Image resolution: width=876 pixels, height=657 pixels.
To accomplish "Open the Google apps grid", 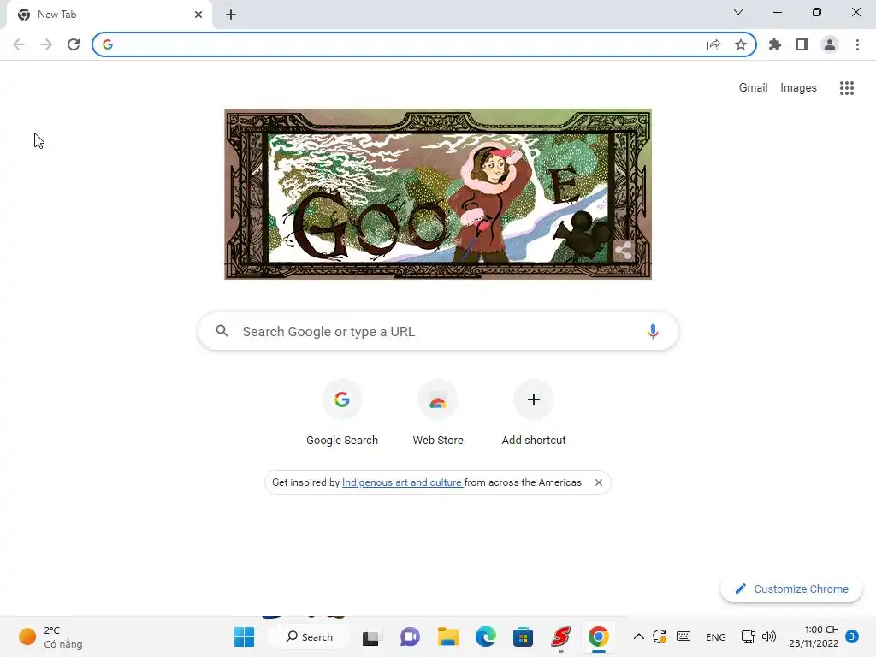I will pyautogui.click(x=846, y=88).
